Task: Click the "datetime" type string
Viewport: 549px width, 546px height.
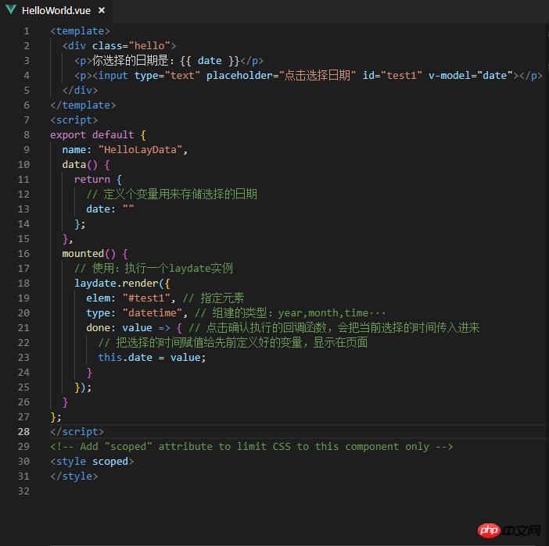Action: point(152,313)
